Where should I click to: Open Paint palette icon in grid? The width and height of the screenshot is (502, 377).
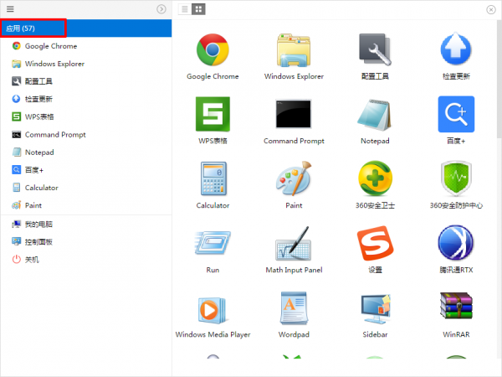click(294, 178)
